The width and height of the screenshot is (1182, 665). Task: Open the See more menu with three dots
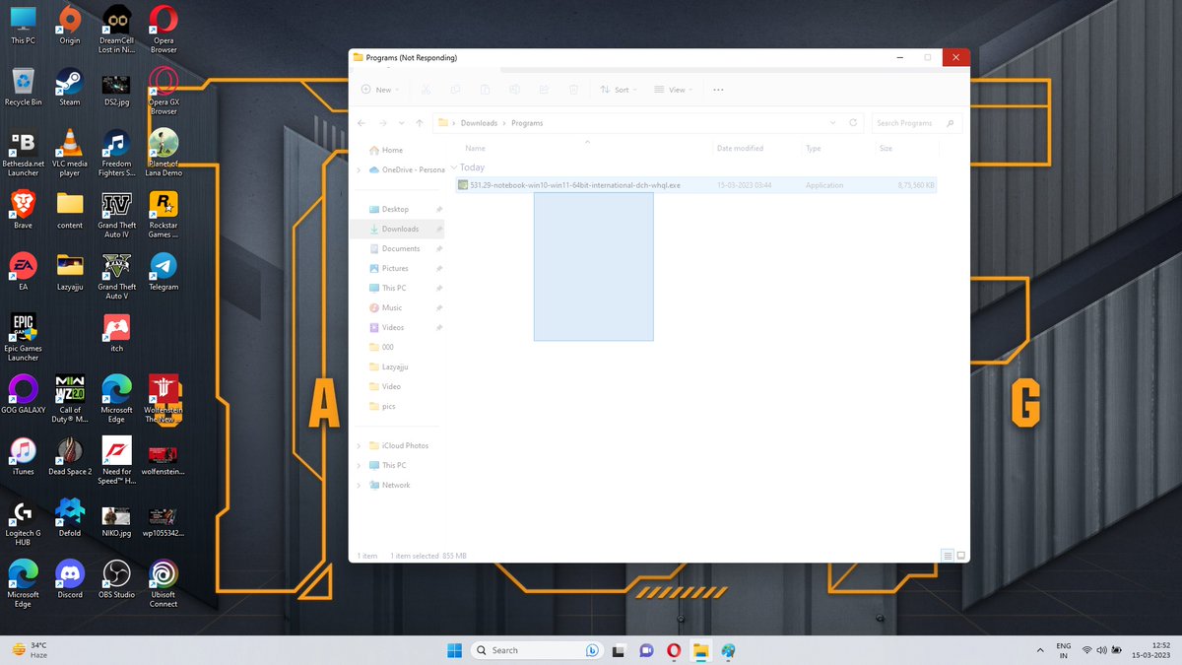717,89
